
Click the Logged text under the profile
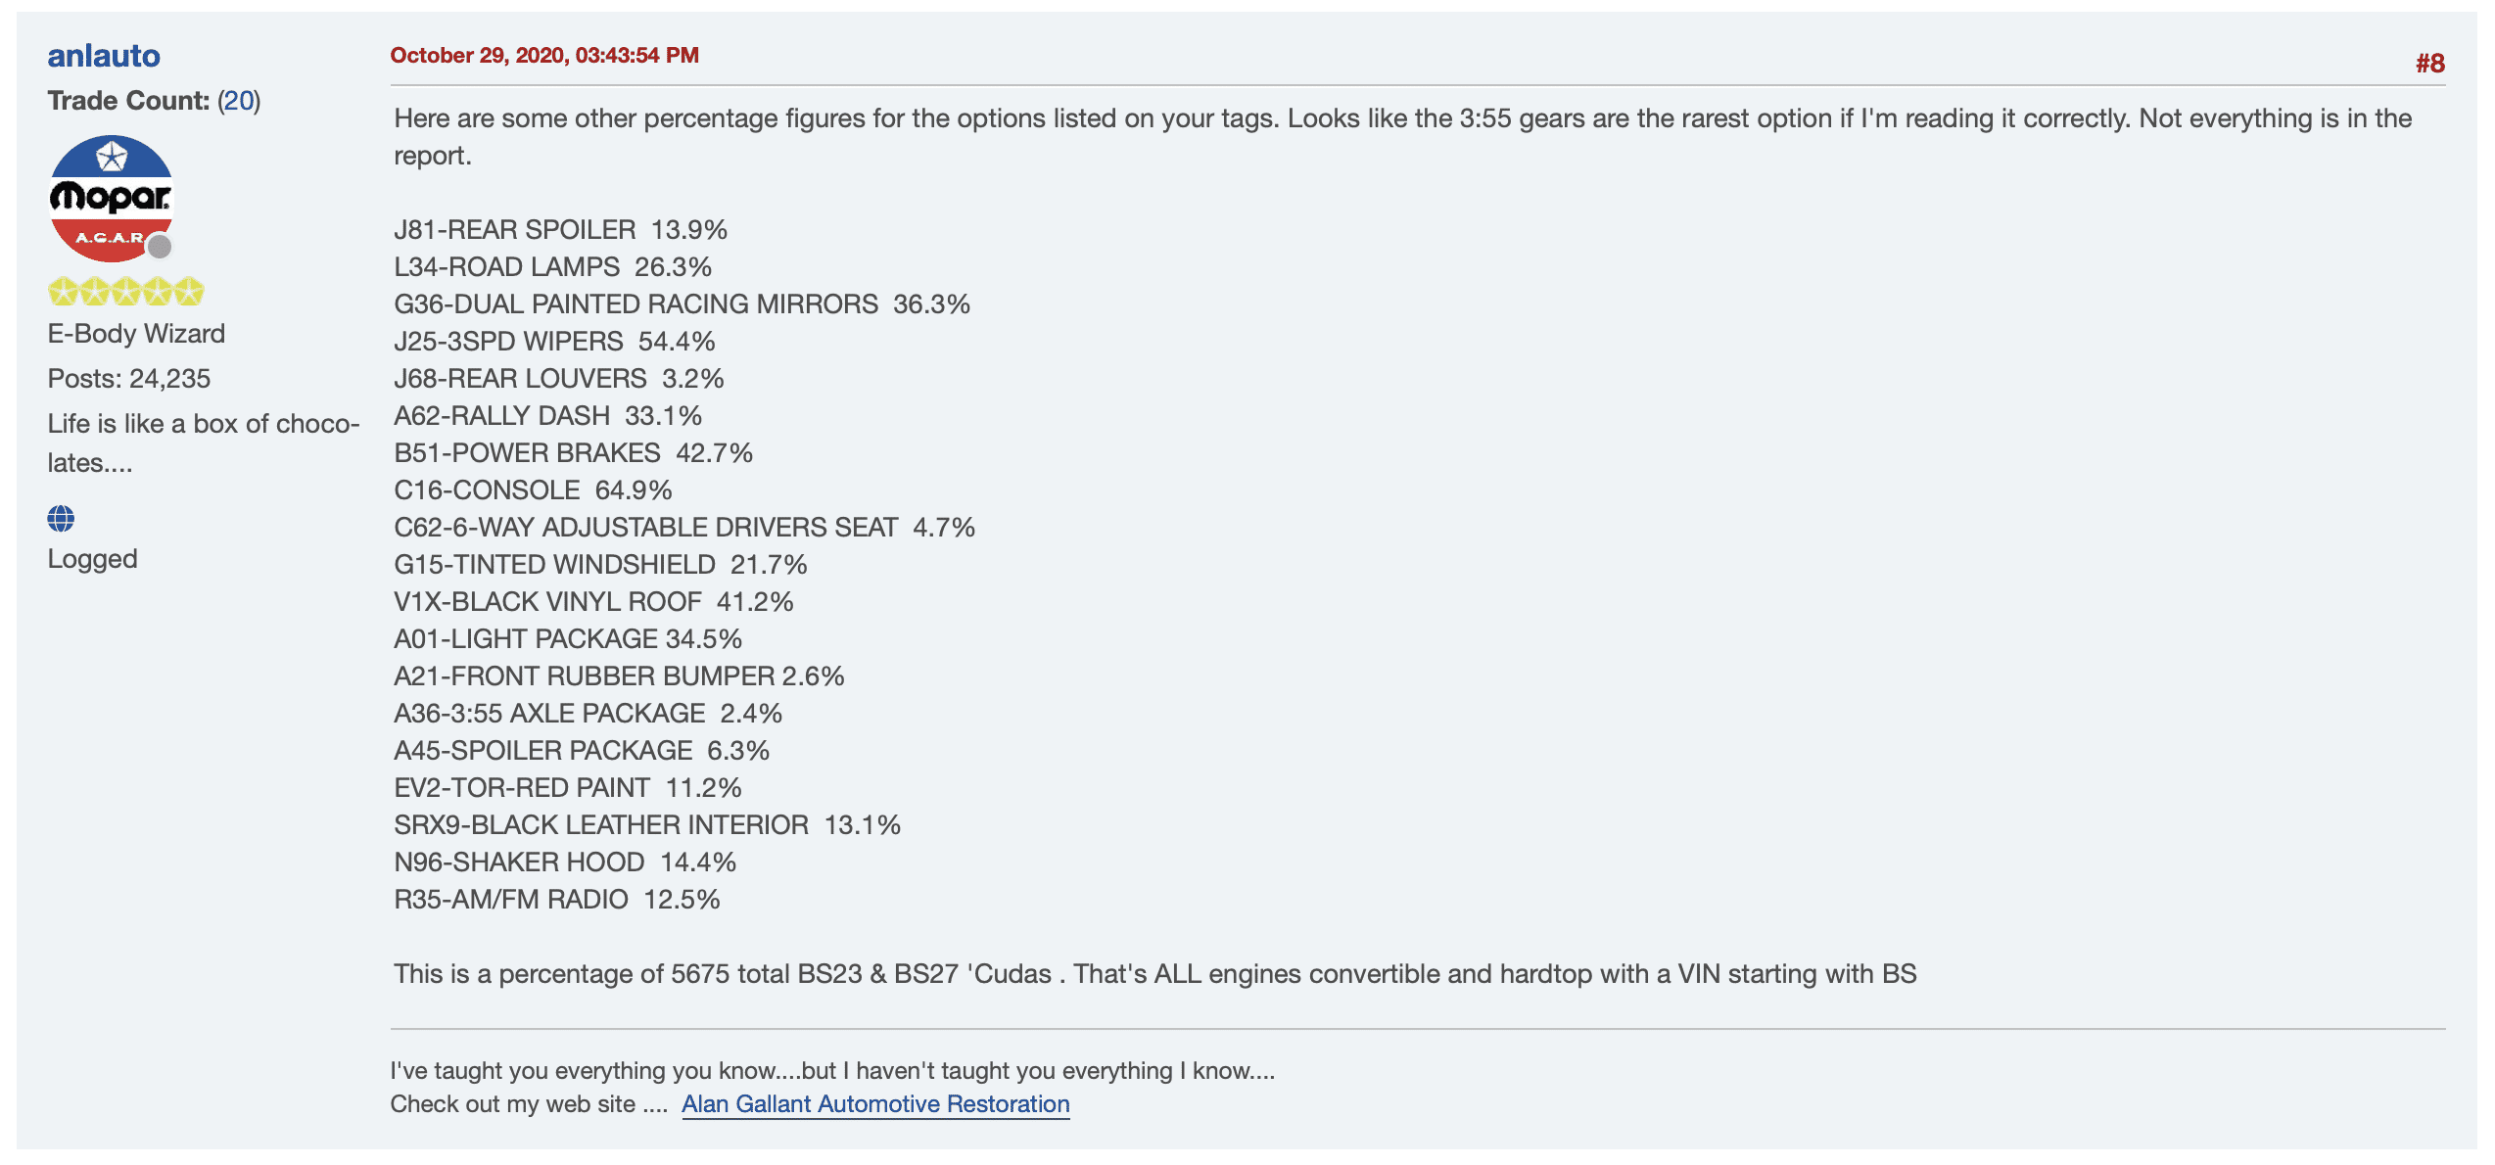pos(92,559)
